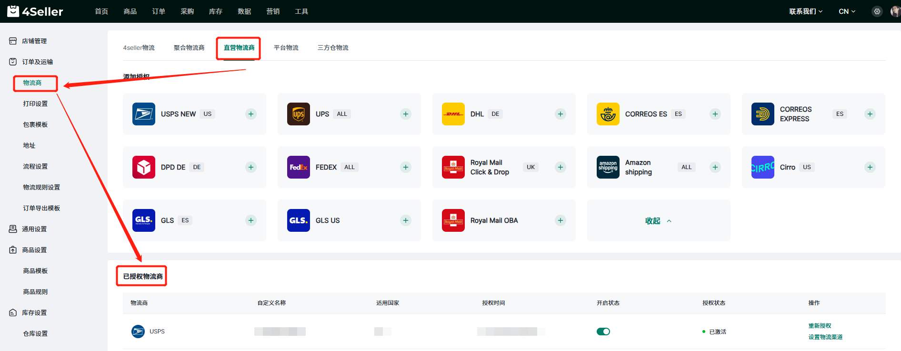Image resolution: width=901 pixels, height=351 pixels.
Task: Click the yellow DHL logo
Action: pos(453,114)
